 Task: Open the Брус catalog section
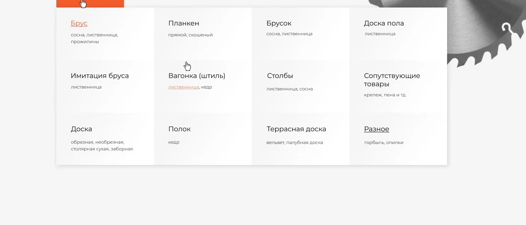[79, 23]
